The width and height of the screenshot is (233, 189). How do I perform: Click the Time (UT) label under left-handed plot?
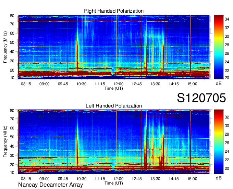tap(114, 183)
